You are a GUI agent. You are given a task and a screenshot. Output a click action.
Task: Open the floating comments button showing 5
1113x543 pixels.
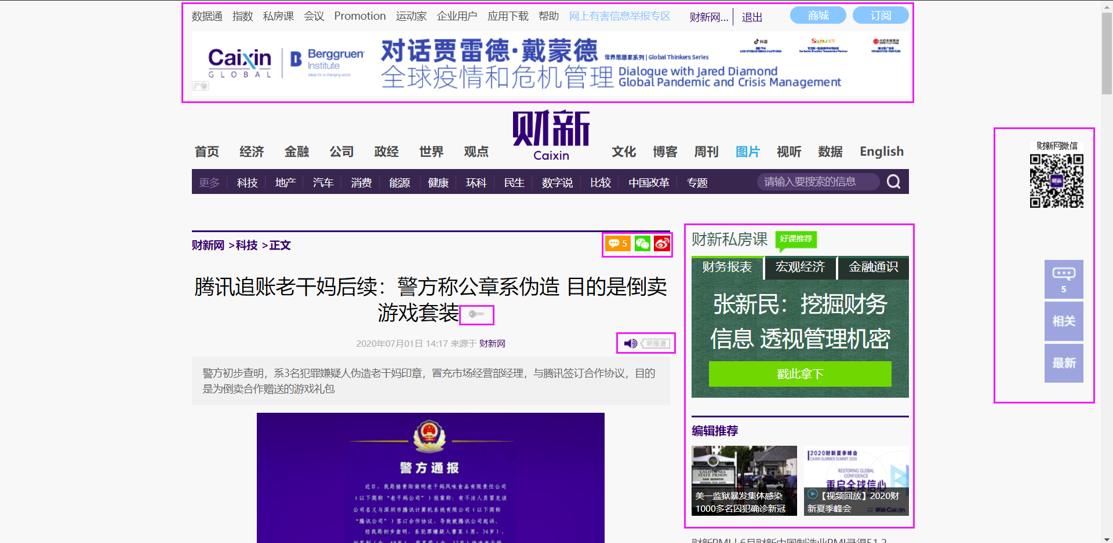point(1064,279)
